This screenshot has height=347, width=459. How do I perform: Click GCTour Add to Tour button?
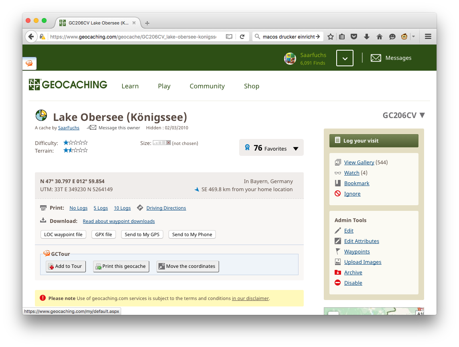[x=65, y=266]
